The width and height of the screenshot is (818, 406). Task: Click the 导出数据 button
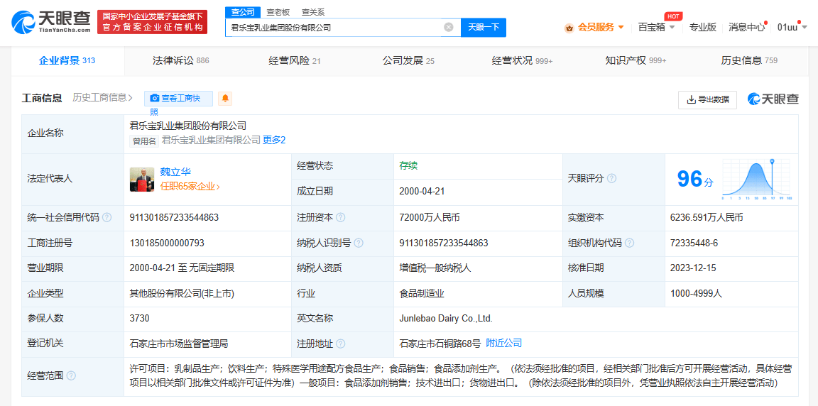coord(707,99)
